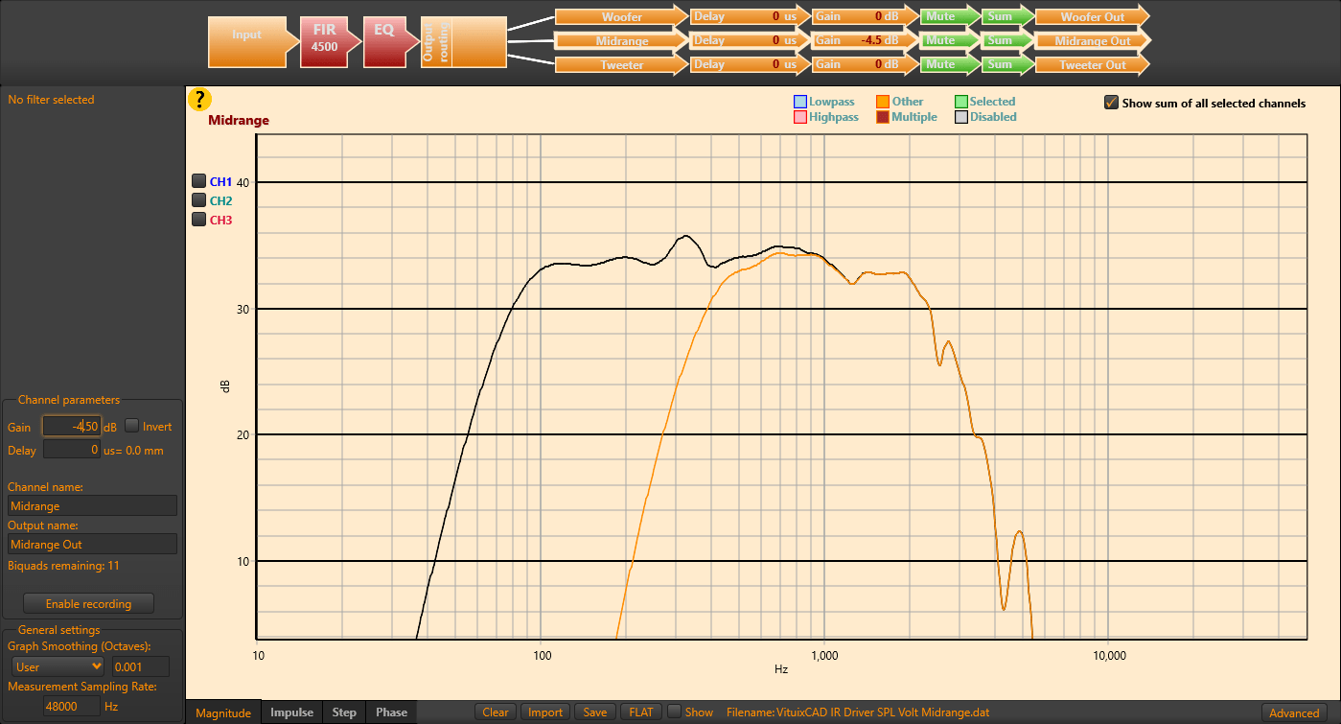Select the Woofer channel arrow

[x=622, y=16]
